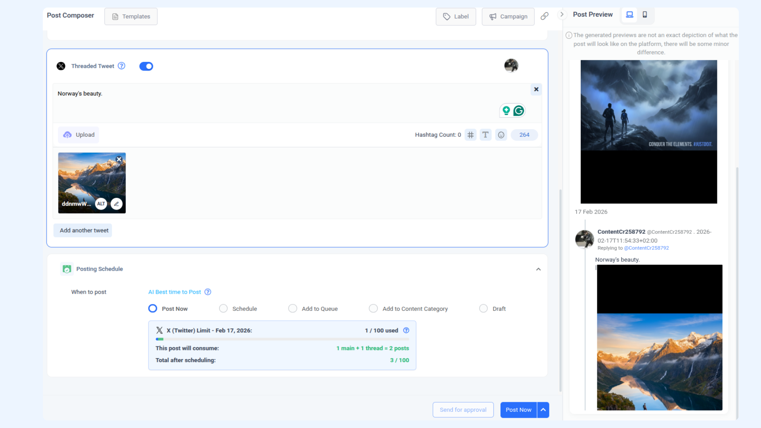Click the Send for approval button
The height and width of the screenshot is (428, 761).
tap(463, 410)
